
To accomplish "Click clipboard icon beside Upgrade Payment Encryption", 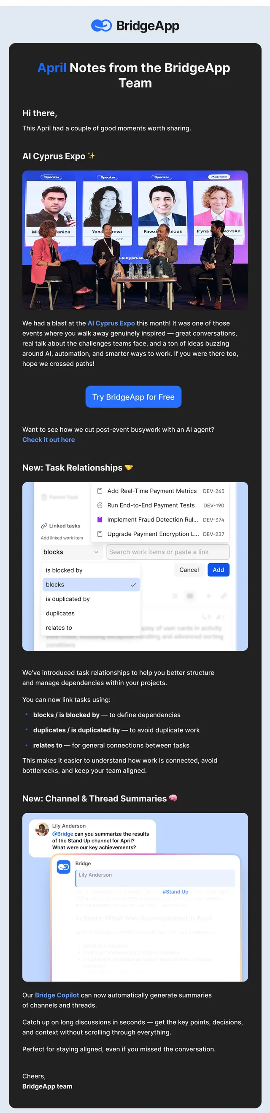I will click(100, 534).
